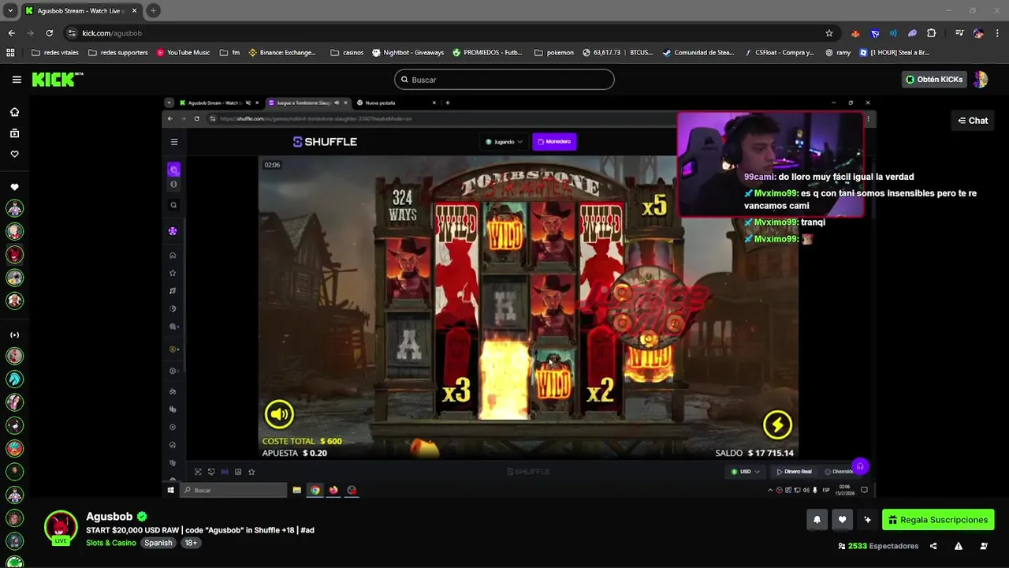Click the user icon right of the report triangle
This screenshot has height=568, width=1009.
(984, 546)
